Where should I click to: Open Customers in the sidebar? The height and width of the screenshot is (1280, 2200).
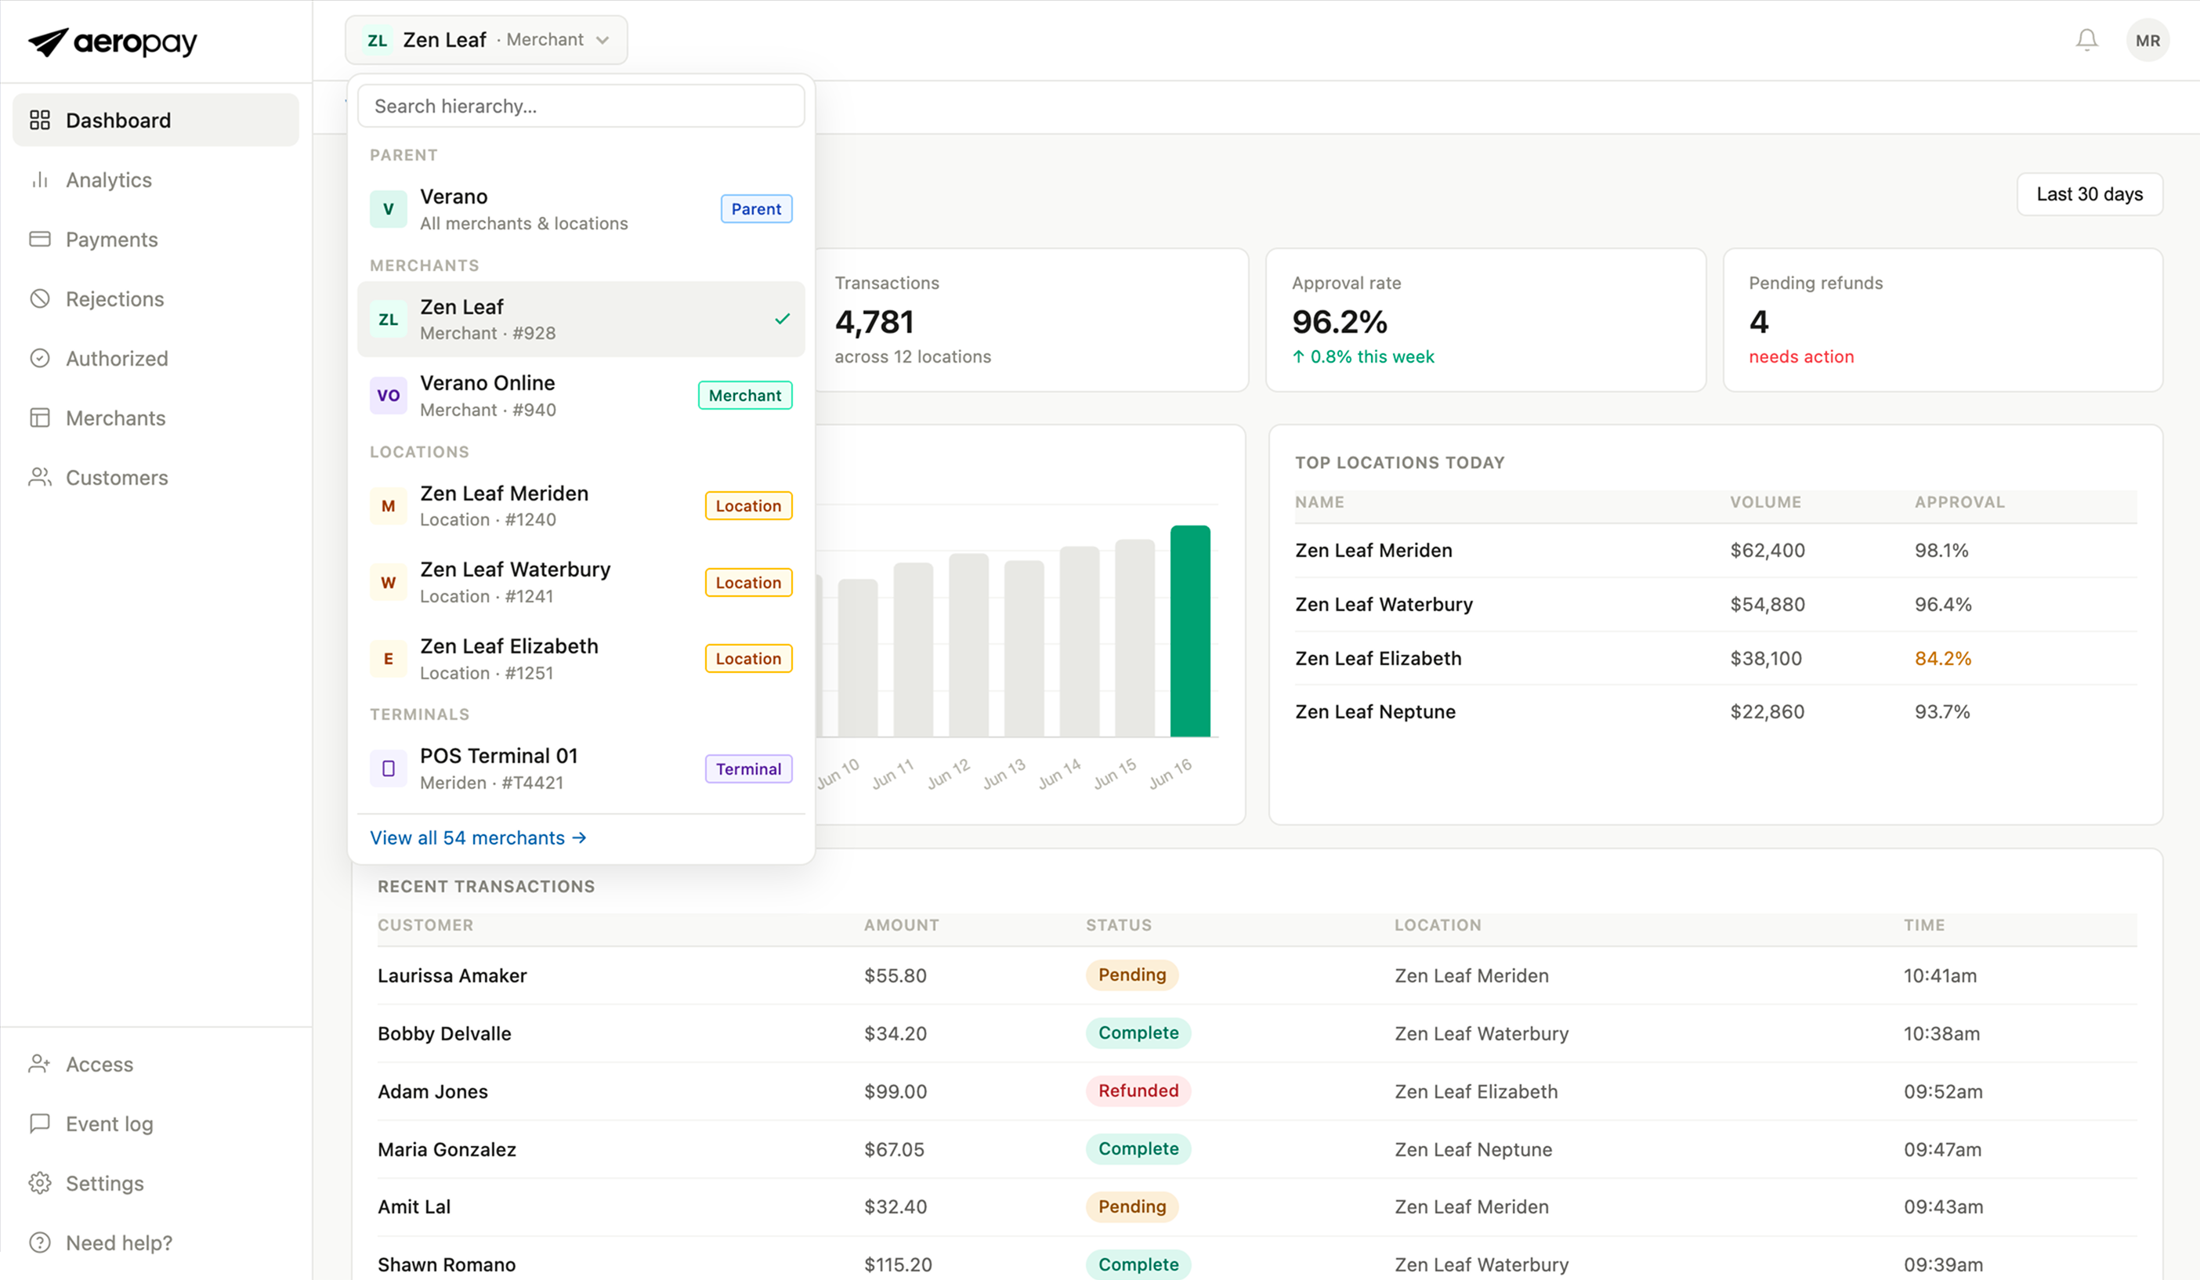click(155, 478)
